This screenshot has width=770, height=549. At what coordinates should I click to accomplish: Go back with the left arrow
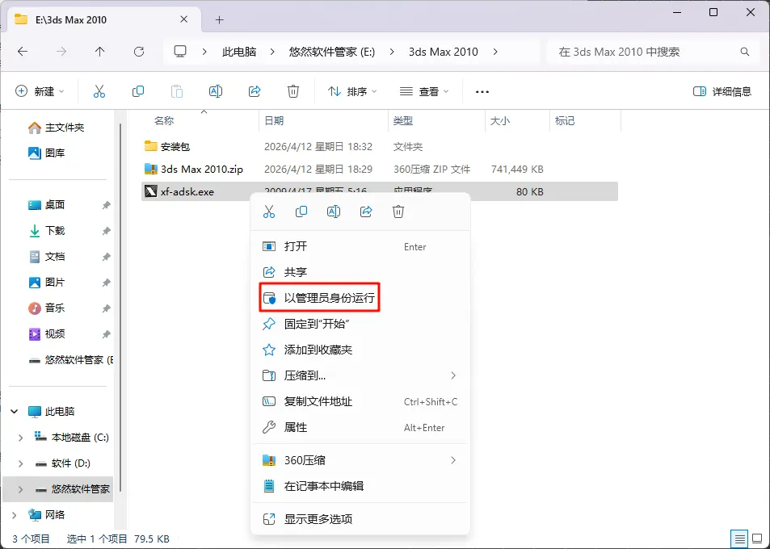tap(23, 52)
